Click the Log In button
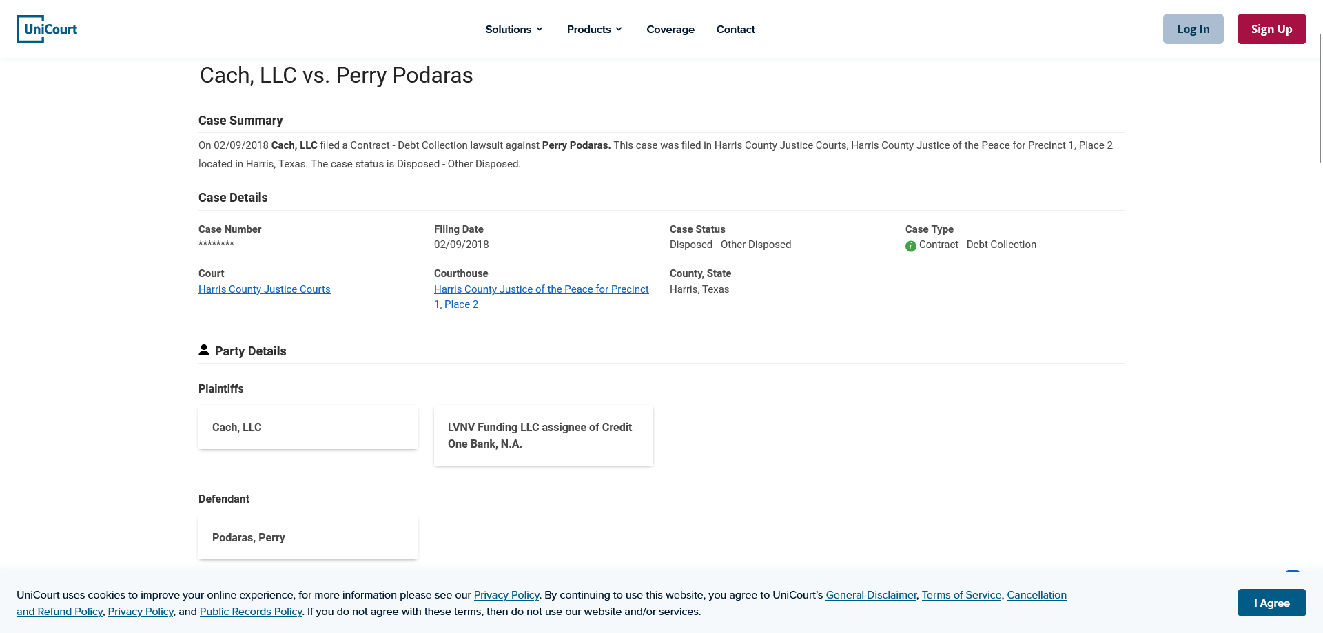Image resolution: width=1323 pixels, height=633 pixels. coord(1193,29)
